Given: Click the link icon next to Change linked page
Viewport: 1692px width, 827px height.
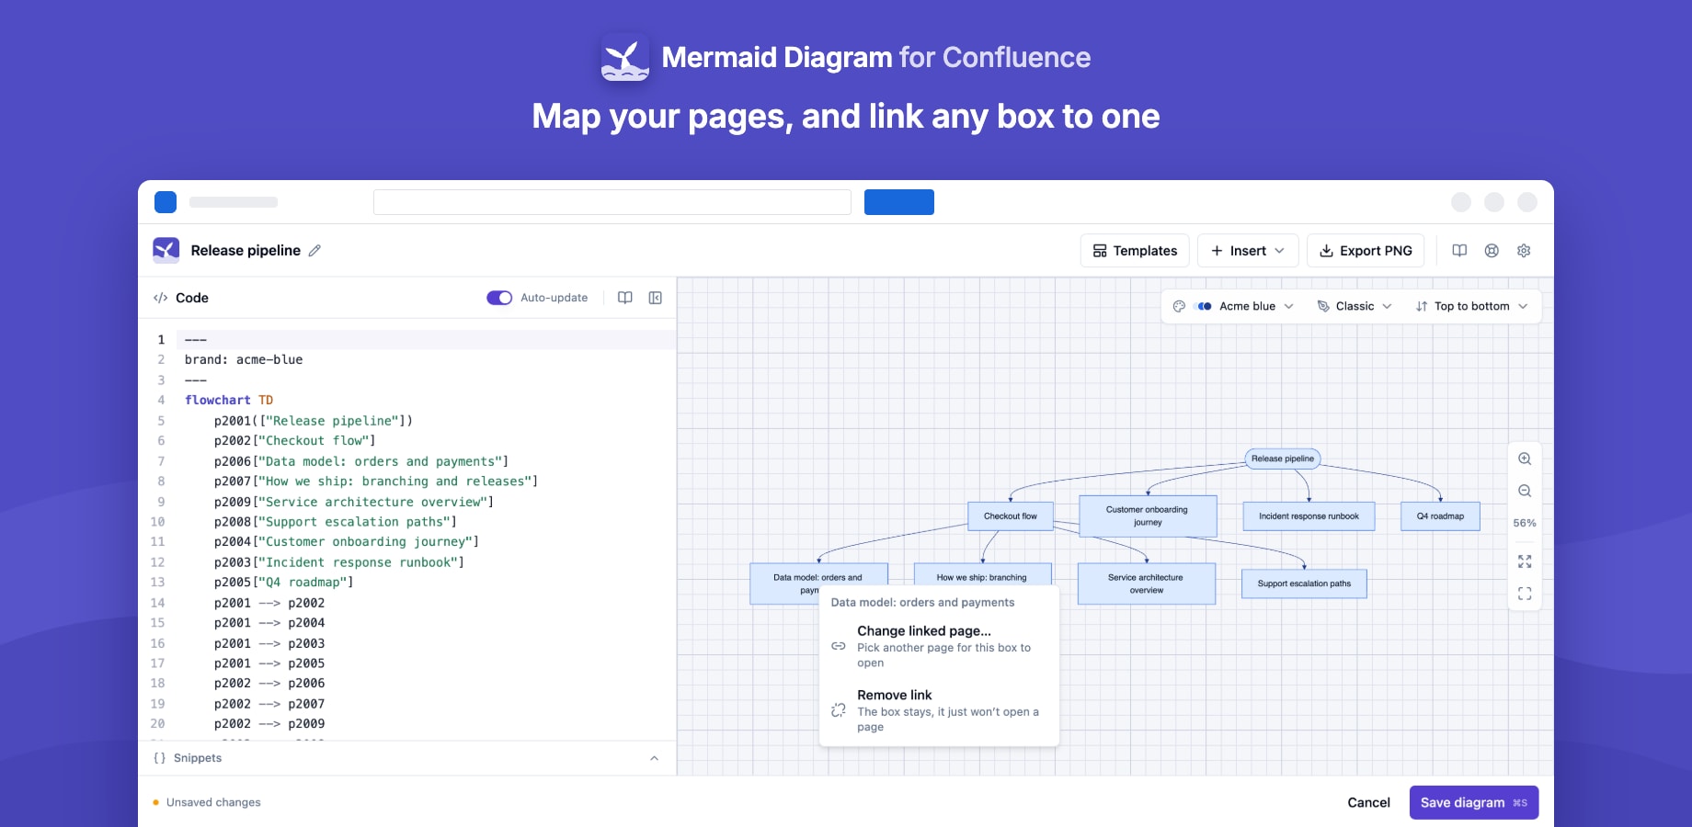Looking at the screenshot, I should tap(839, 646).
